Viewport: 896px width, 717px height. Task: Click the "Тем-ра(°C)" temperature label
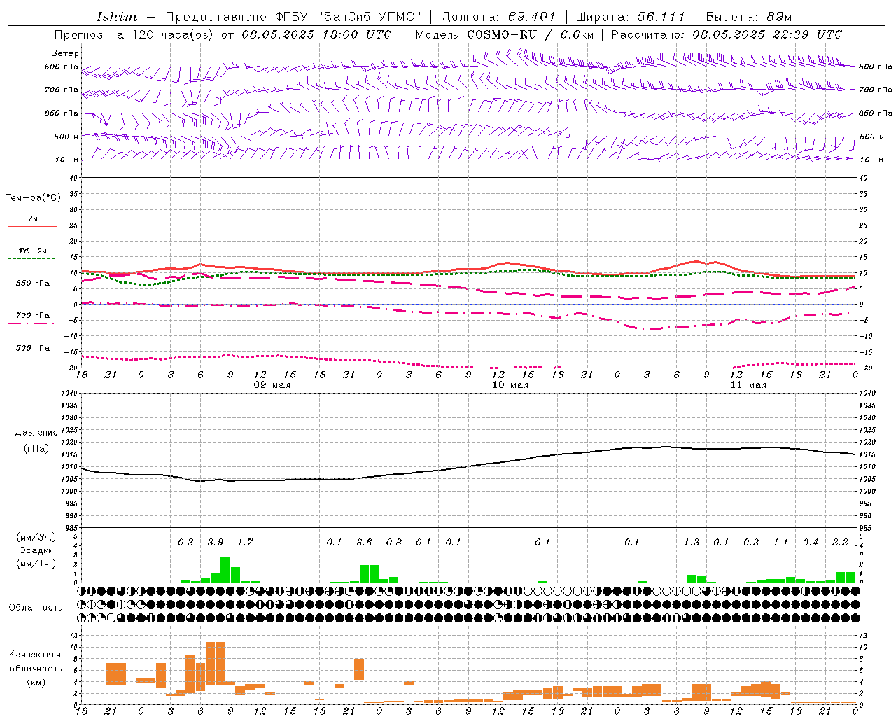pyautogui.click(x=33, y=198)
